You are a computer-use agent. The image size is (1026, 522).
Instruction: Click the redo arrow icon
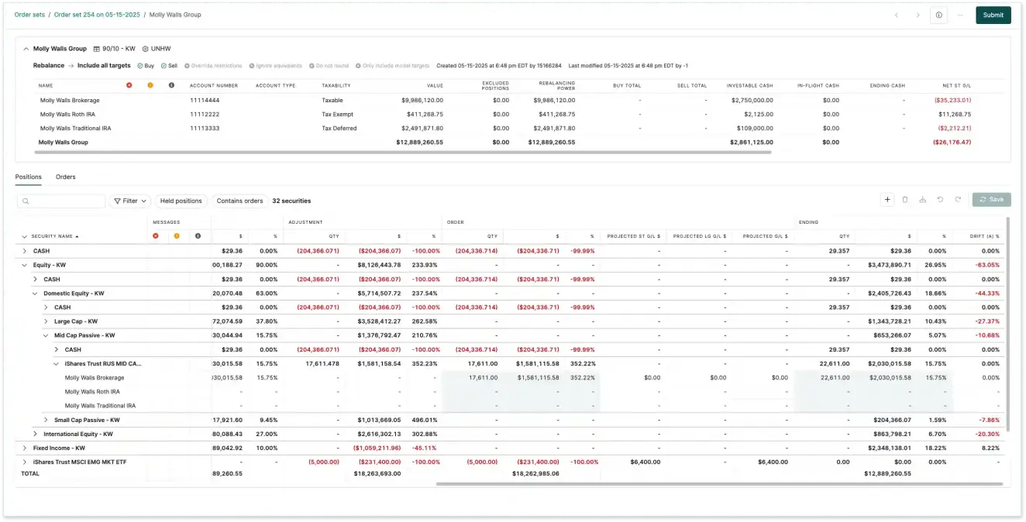pyautogui.click(x=958, y=200)
